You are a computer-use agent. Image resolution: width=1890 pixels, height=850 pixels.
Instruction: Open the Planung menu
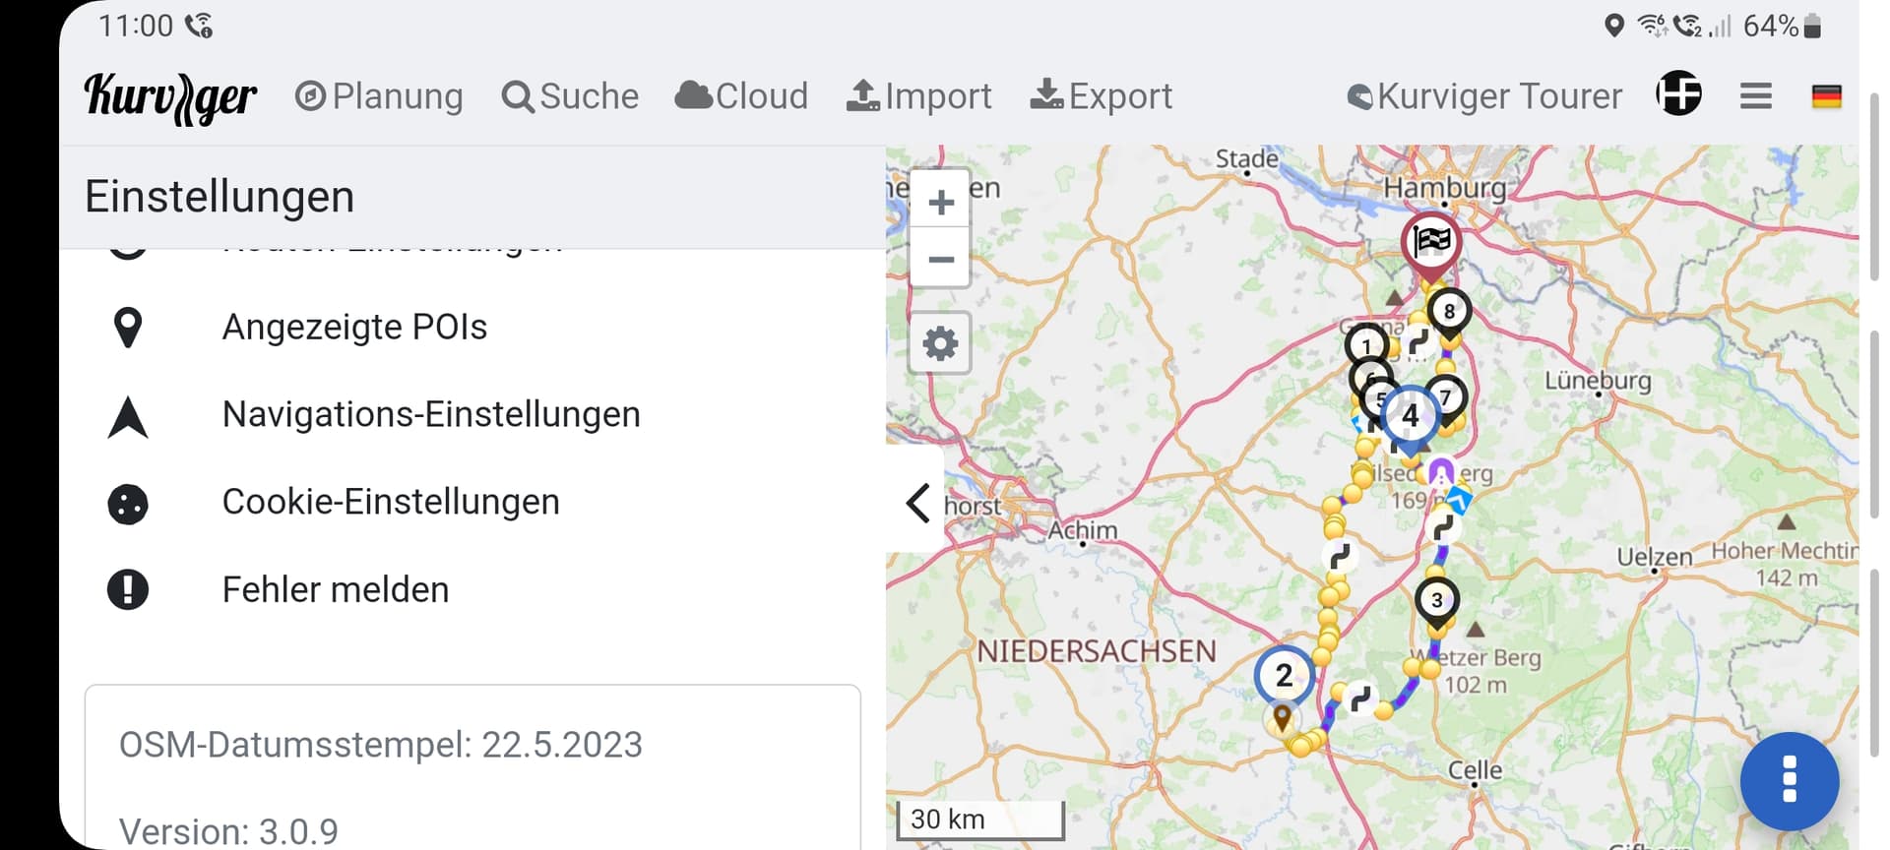379,96
